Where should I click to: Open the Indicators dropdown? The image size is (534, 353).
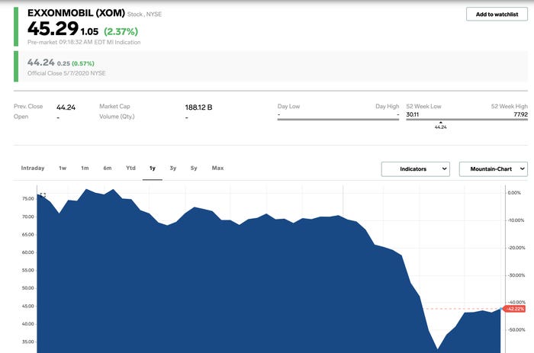tap(416, 168)
